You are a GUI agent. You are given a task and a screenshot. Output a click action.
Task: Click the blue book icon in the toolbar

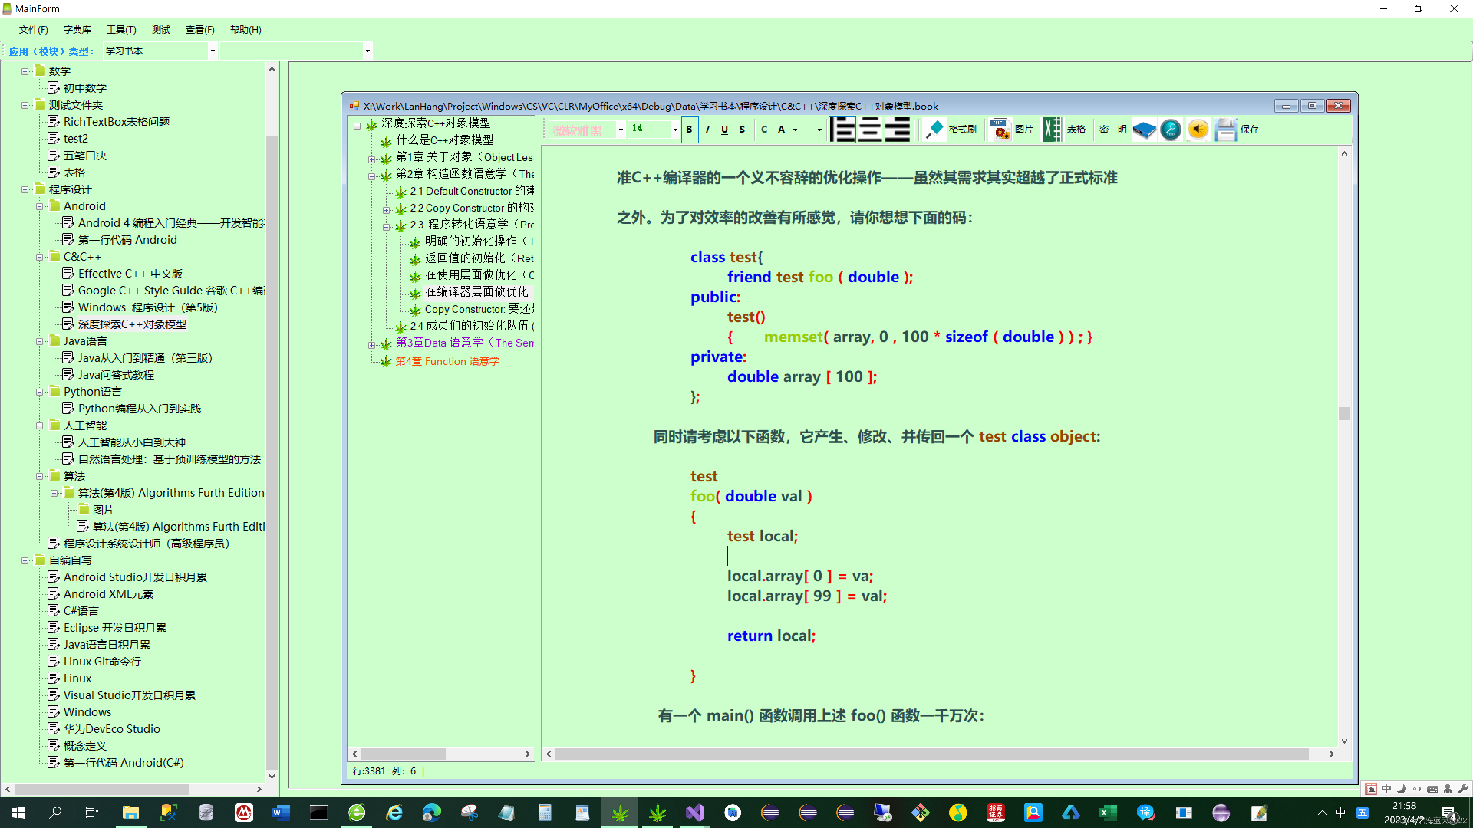1143,130
